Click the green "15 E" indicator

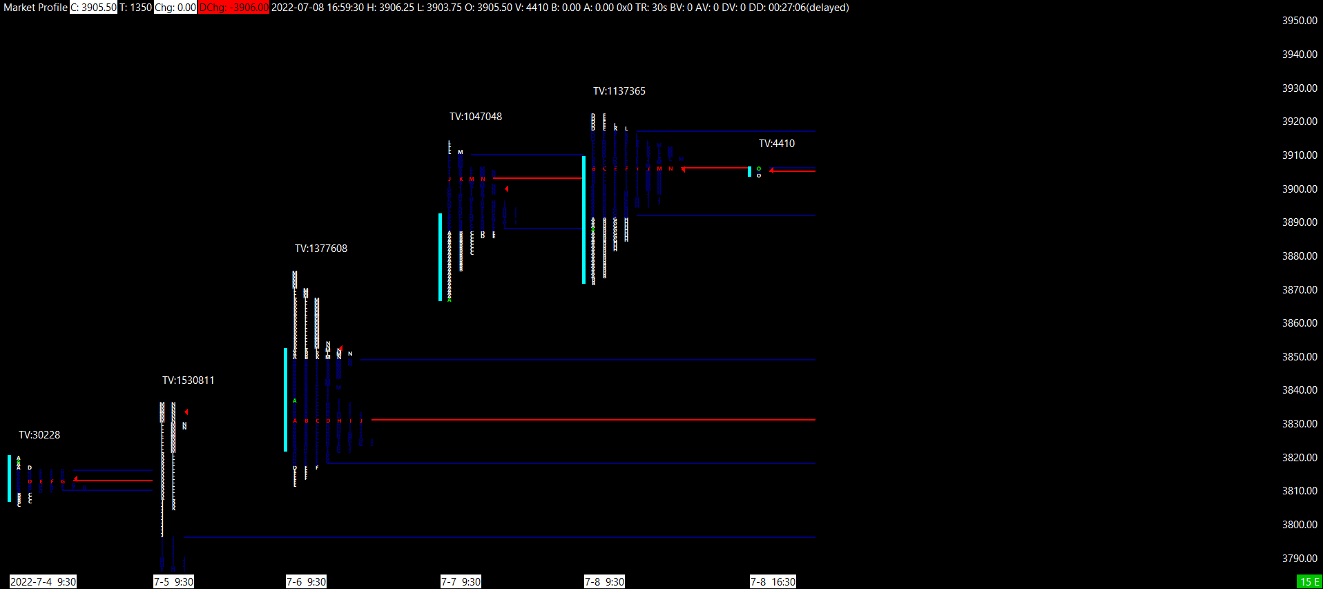1310,581
